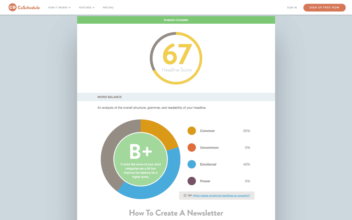Screen dimensions: 352x220
Task: Select the Pricing menu item
Action: 108,7
